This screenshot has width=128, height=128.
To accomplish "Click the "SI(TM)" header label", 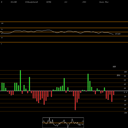I will point(49,2).
